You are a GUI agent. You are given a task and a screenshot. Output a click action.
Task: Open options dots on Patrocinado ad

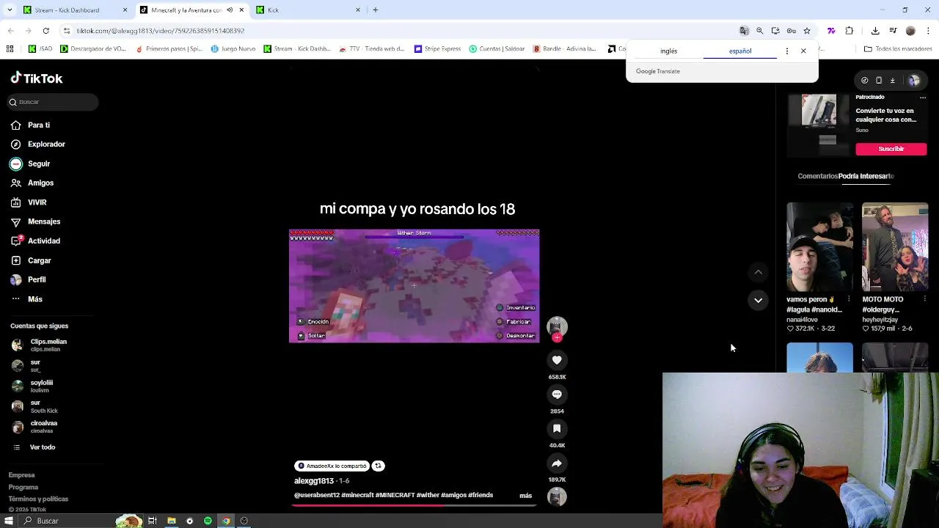point(923,98)
